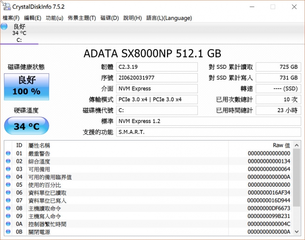Viewport: 305px width, 240px height.
Task: Click the interface field NVM Express
Action: (157, 88)
